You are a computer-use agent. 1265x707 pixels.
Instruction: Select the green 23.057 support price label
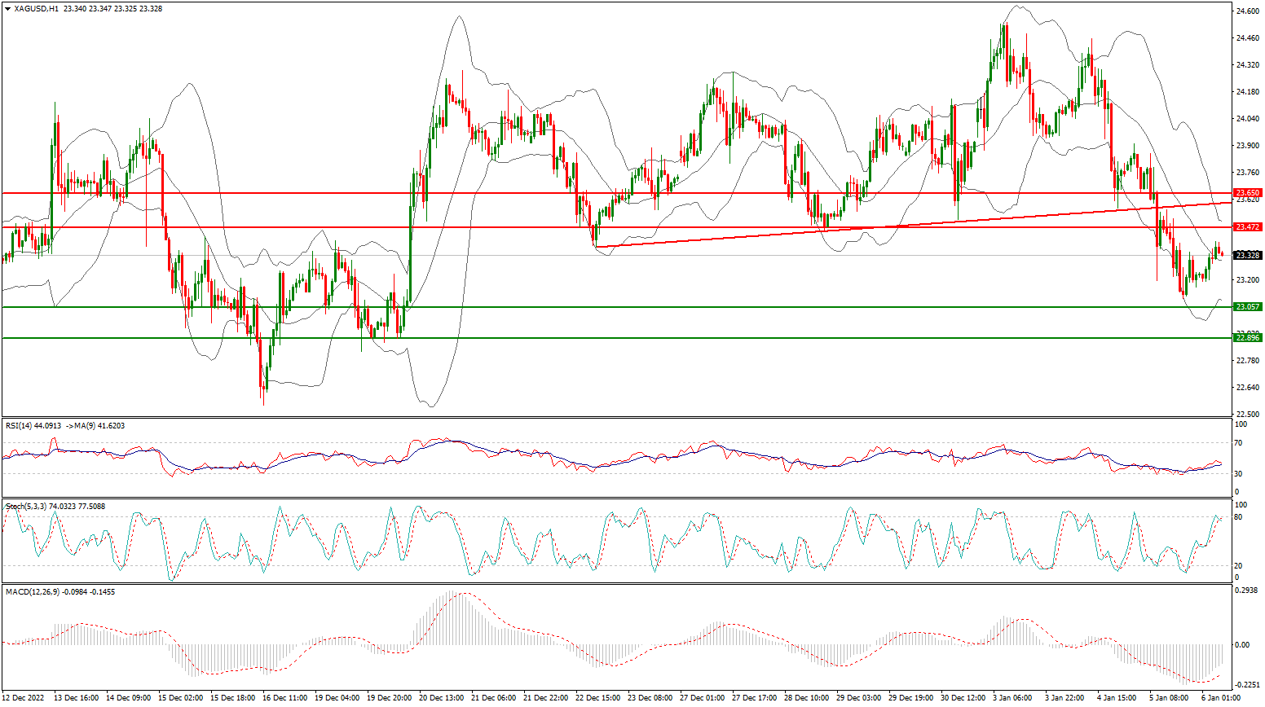click(1248, 307)
